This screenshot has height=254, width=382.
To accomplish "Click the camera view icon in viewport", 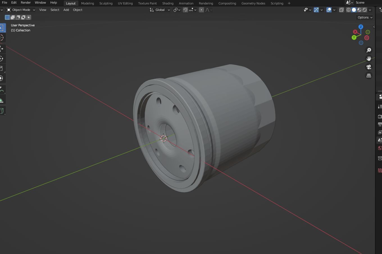I will pos(369,67).
